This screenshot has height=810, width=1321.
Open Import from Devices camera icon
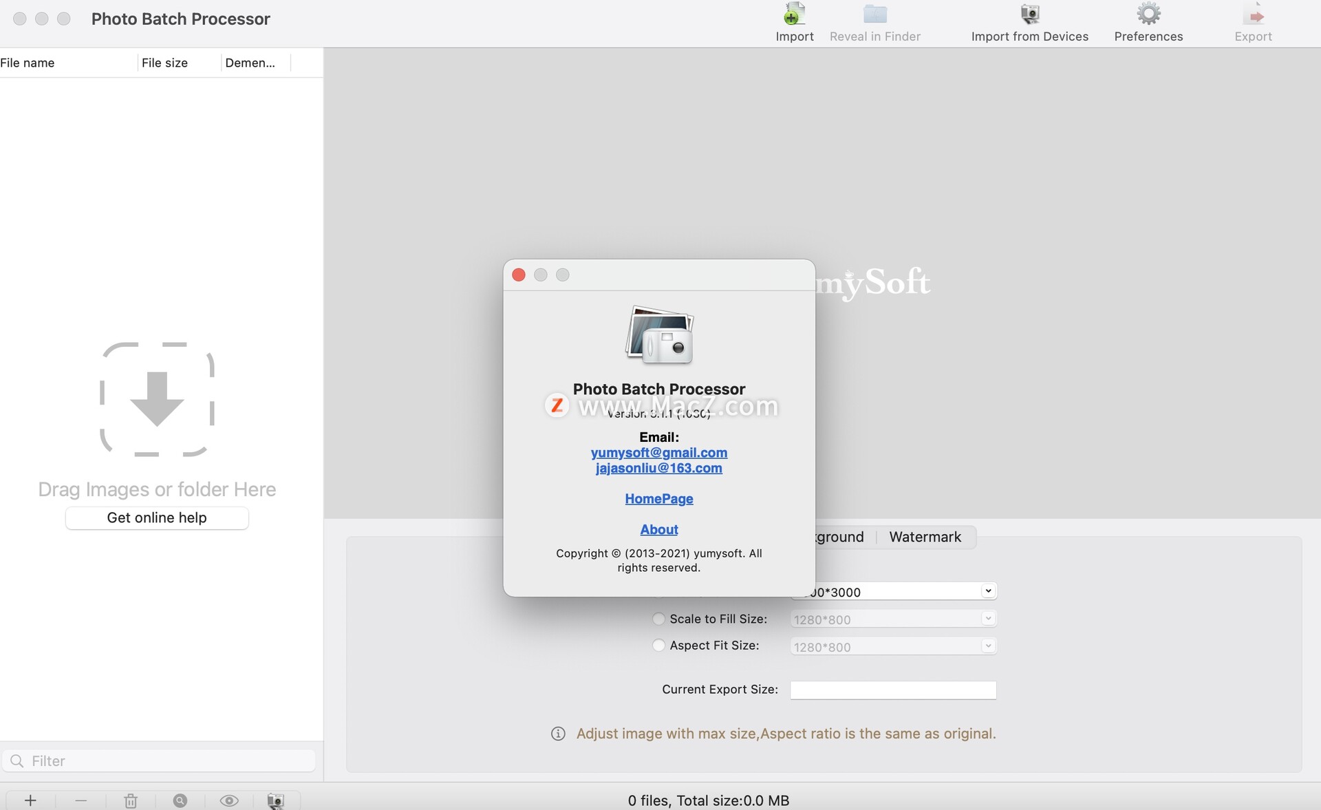pyautogui.click(x=1030, y=14)
